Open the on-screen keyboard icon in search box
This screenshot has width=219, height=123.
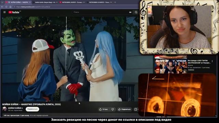click(x=130, y=12)
